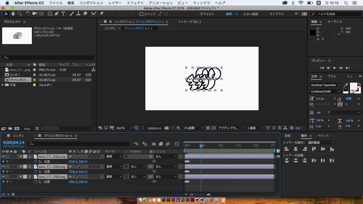Image resolution: width=363 pixels, height=204 pixels.
Task: Select the Pen tool
Action: point(57,14)
